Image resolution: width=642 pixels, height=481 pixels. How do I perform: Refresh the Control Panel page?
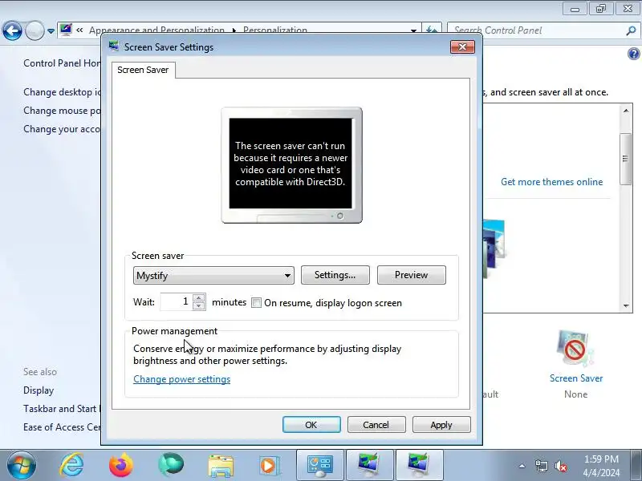pos(431,30)
